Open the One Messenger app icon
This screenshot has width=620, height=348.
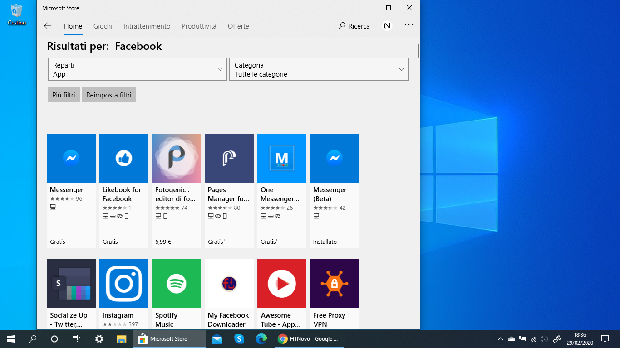tap(282, 158)
